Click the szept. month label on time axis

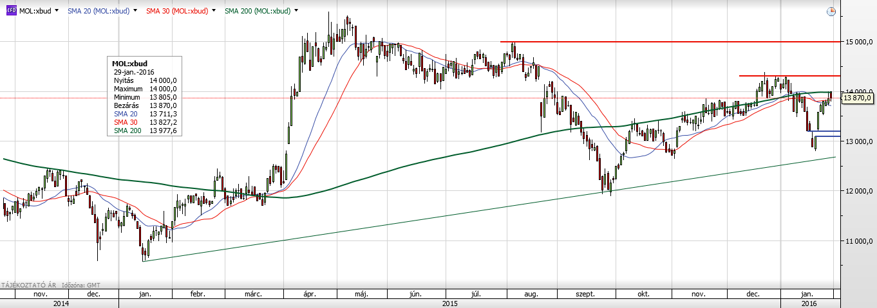tap(586, 294)
